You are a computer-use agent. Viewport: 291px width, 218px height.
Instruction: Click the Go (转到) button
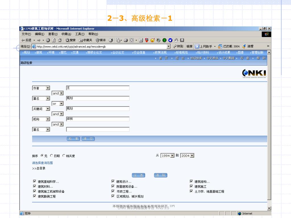tap(178, 46)
